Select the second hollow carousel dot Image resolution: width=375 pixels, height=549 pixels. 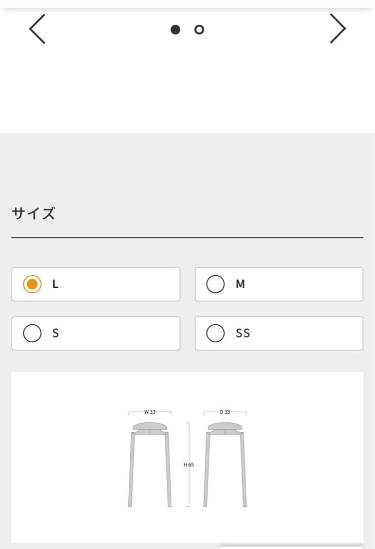point(199,30)
